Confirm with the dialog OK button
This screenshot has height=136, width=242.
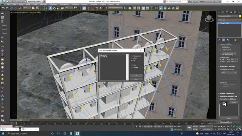(136, 76)
